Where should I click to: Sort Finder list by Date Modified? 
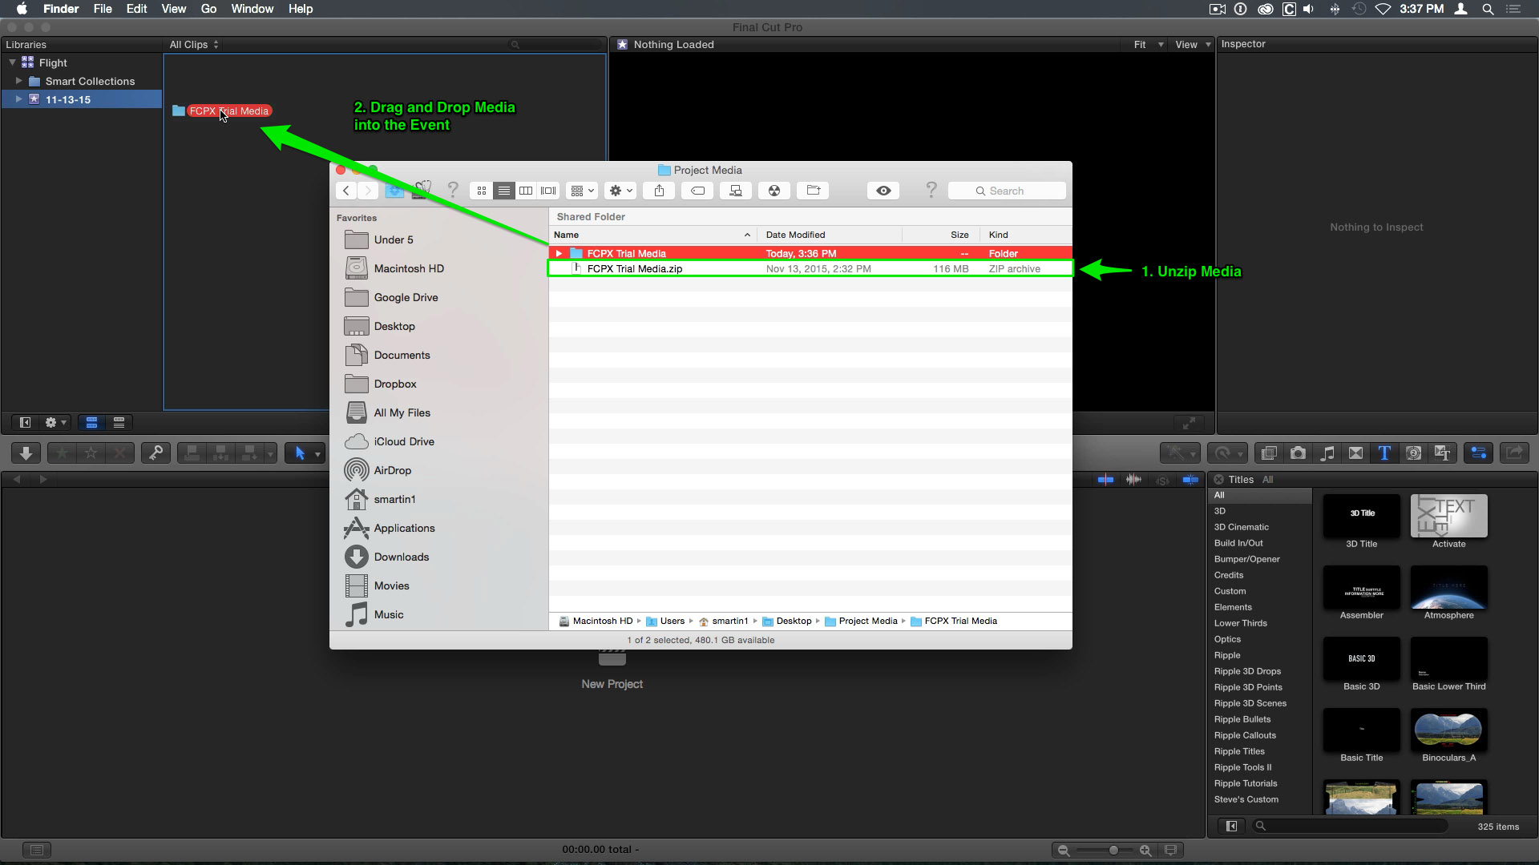tap(830, 235)
